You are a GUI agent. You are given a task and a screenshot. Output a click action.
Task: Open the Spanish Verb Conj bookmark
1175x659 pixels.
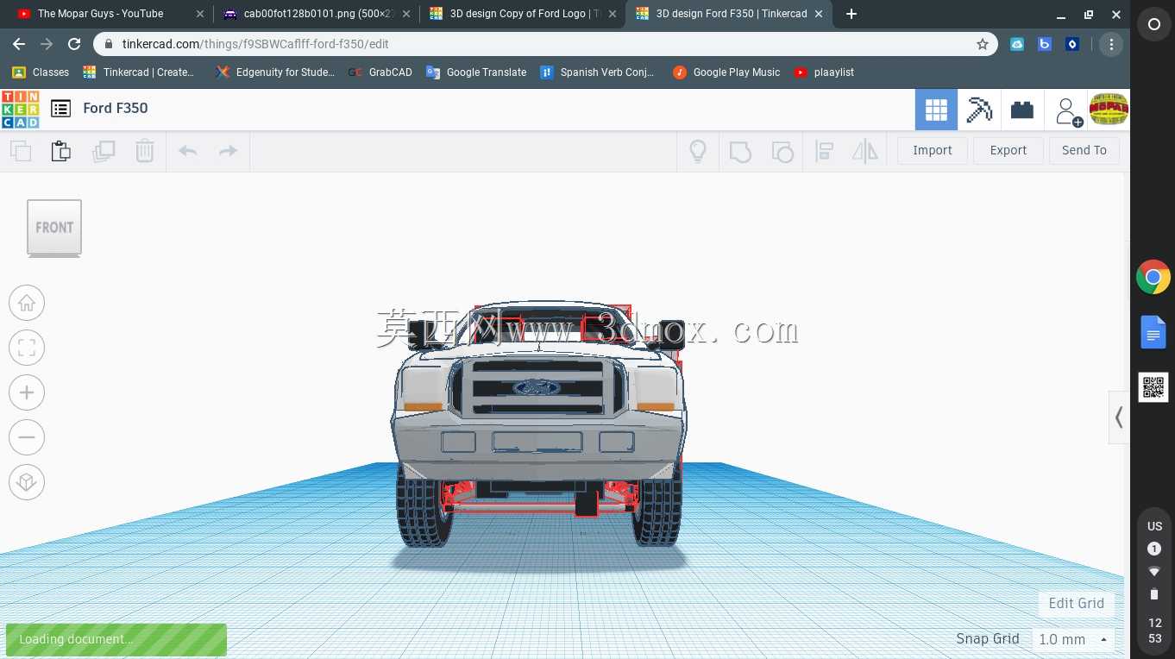597,72
